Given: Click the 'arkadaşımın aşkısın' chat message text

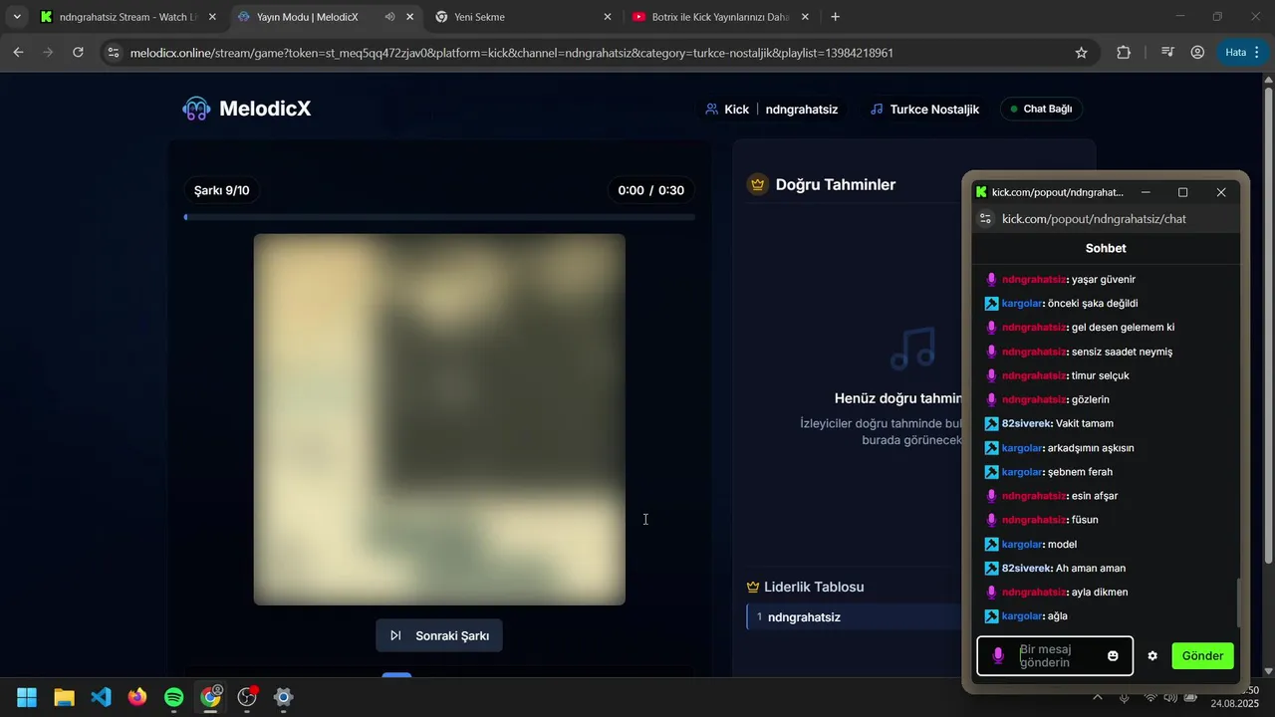Looking at the screenshot, I should click(x=1091, y=448).
